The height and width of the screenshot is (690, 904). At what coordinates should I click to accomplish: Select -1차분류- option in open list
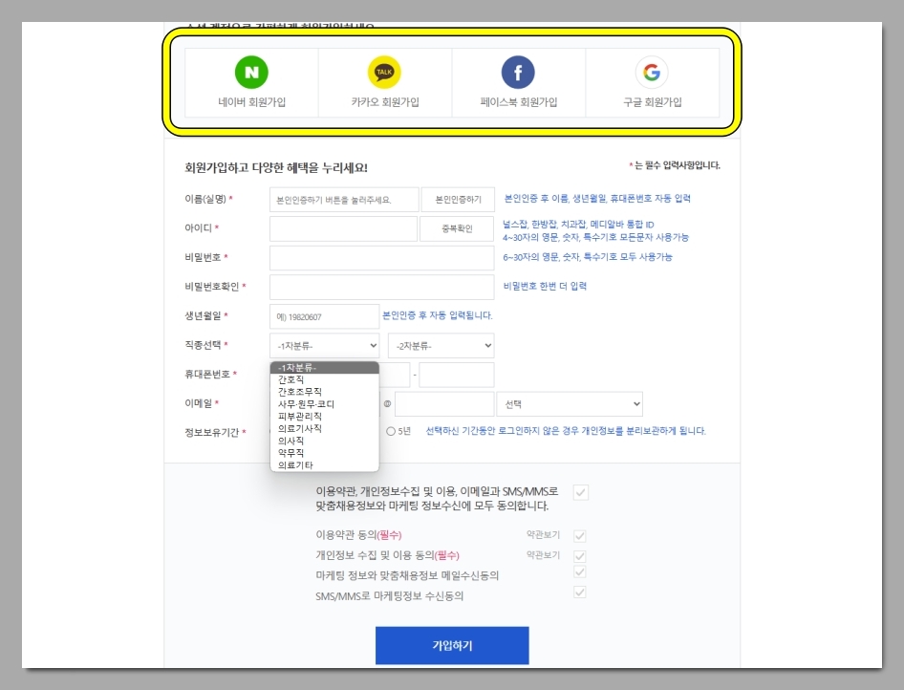click(x=325, y=367)
